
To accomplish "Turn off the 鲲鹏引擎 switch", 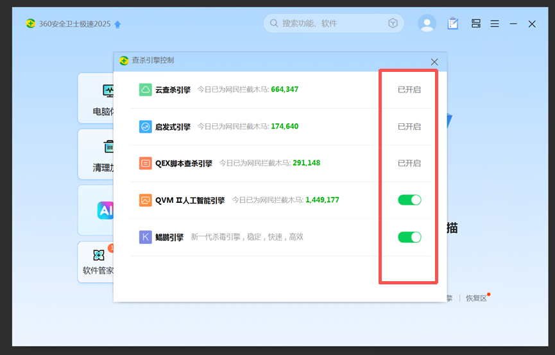I will click(409, 237).
